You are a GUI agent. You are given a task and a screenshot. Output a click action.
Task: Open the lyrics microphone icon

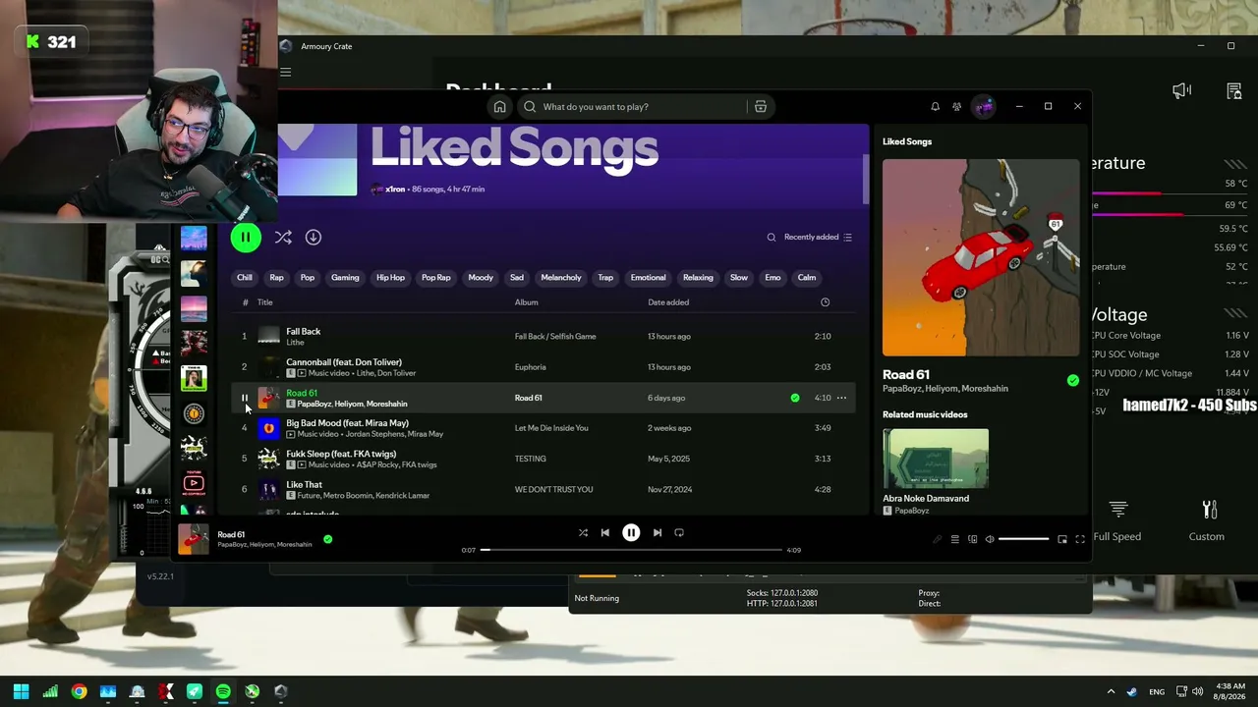coord(937,539)
